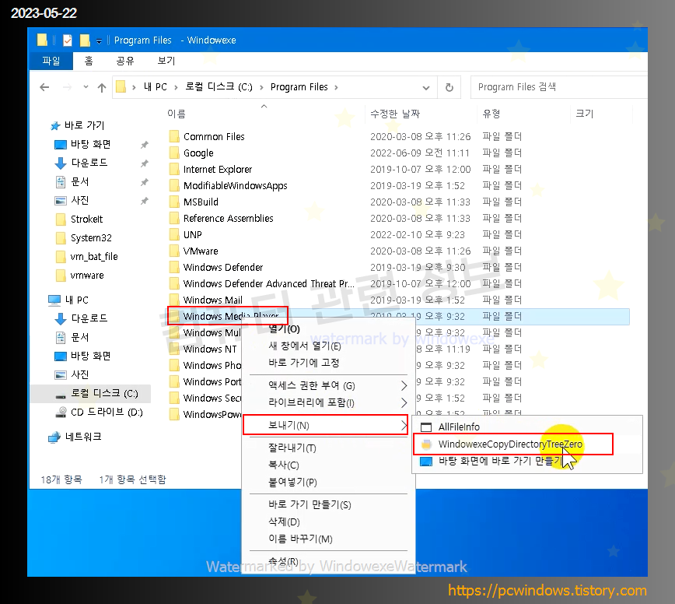Click the 로컬 디스크 (C:) breadcrumb segment
Screen dimensions: 675x604
(x=219, y=87)
